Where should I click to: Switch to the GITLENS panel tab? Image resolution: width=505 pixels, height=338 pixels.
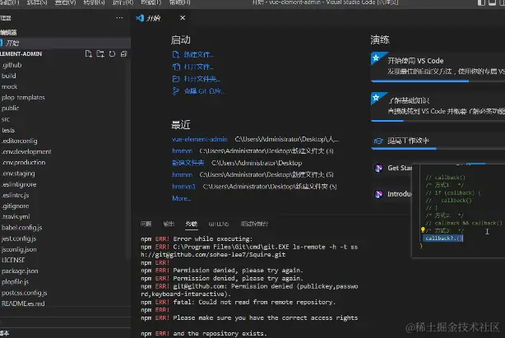[x=219, y=224]
